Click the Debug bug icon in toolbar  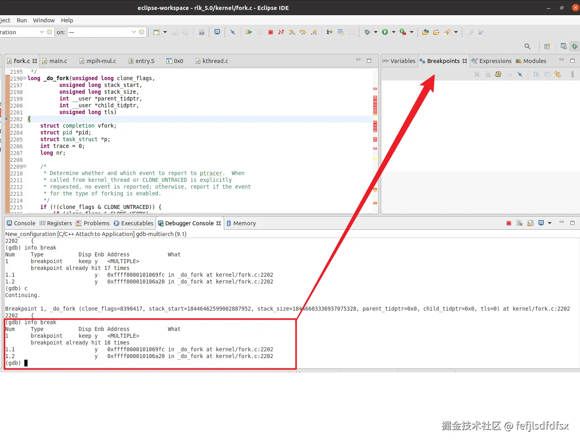point(367,32)
